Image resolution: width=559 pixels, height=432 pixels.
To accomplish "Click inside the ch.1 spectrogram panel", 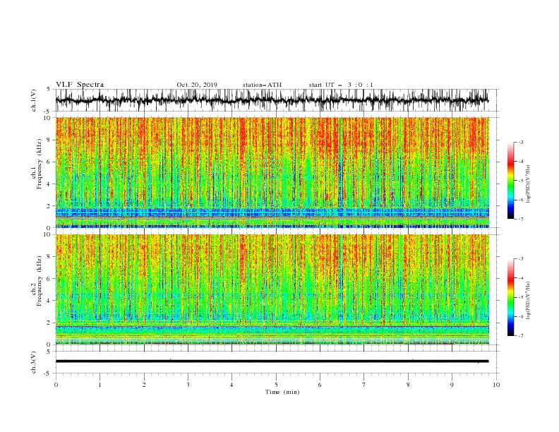I will [x=272, y=172].
